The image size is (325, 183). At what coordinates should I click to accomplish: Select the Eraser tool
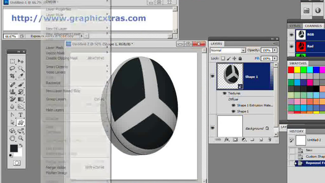tap(12, 99)
